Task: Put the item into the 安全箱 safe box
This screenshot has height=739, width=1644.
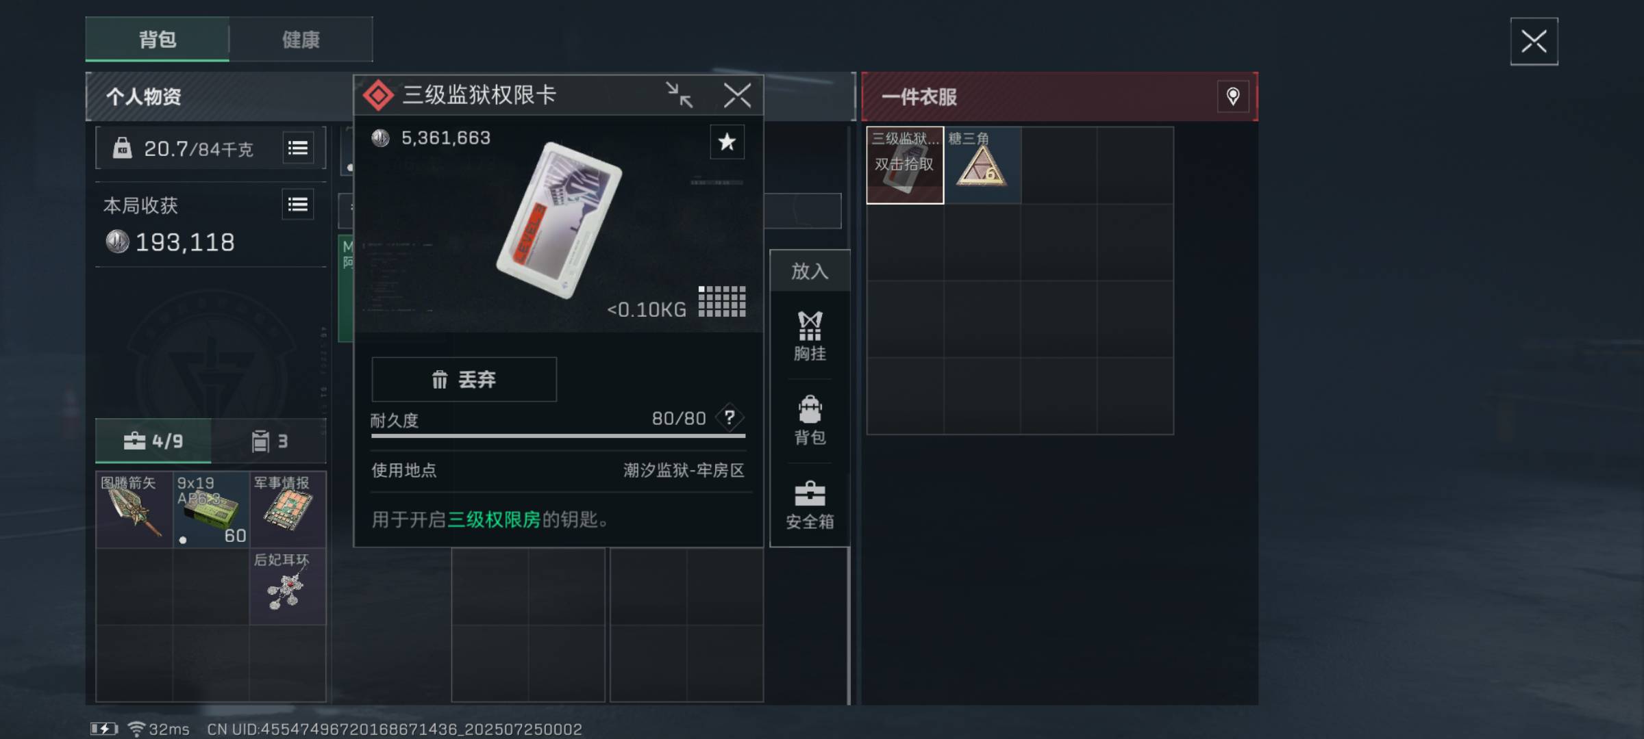Action: 810,506
